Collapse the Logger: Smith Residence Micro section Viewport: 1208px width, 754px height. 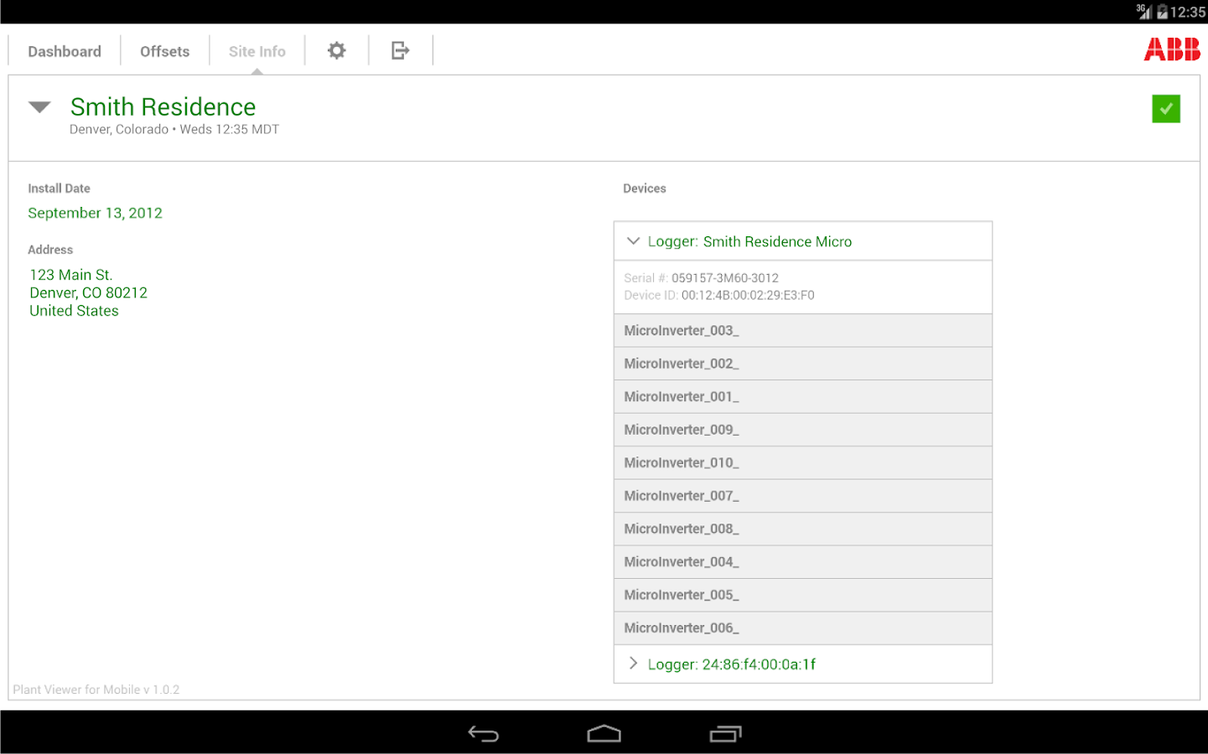pyautogui.click(x=634, y=241)
